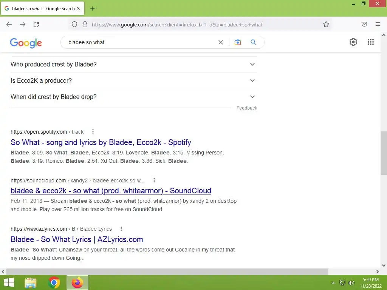This screenshot has height=290, width=387.
Task: Open File Explorer from the taskbar
Action: (31, 282)
